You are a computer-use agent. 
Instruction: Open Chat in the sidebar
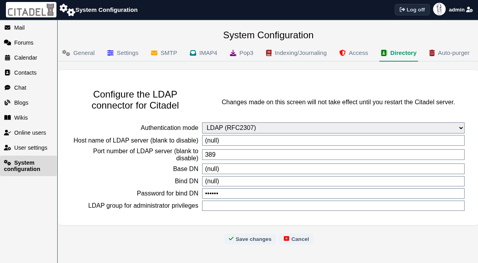(x=28, y=88)
